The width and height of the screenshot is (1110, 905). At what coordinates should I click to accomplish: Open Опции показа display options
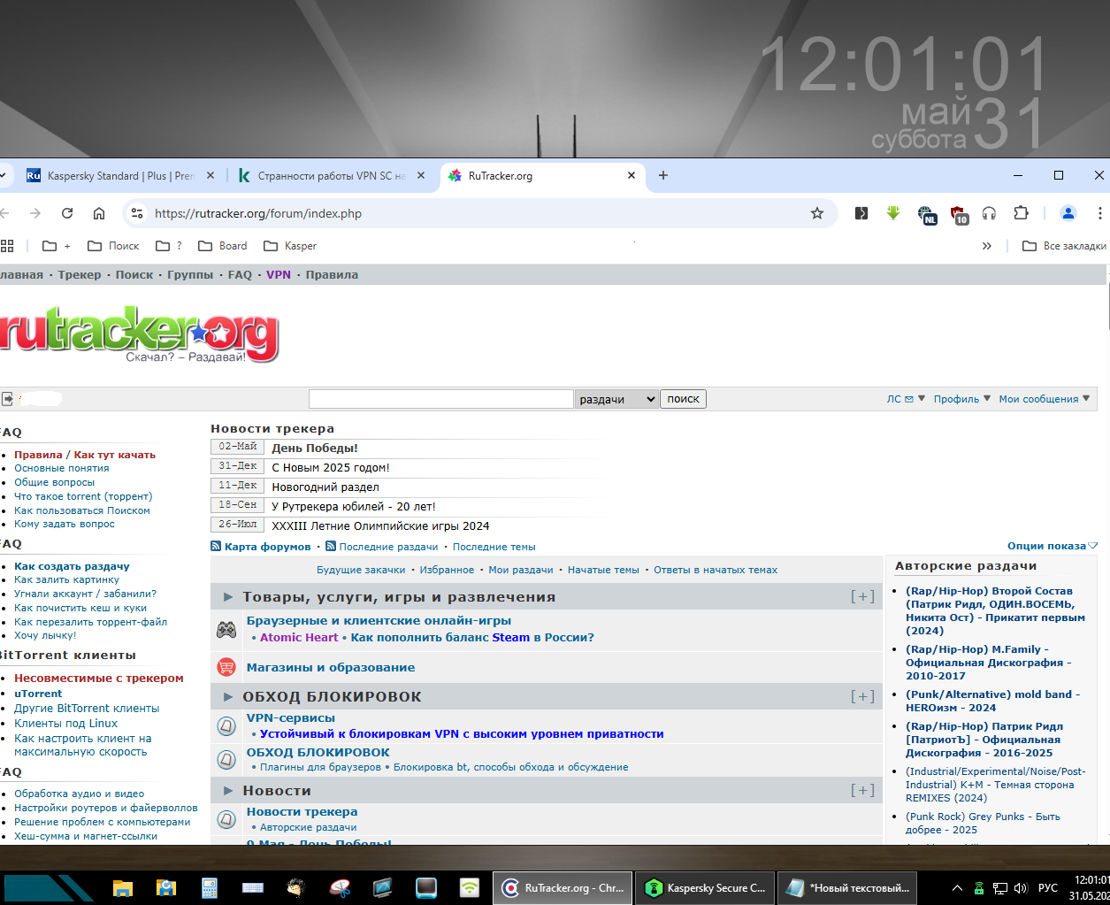(1053, 546)
